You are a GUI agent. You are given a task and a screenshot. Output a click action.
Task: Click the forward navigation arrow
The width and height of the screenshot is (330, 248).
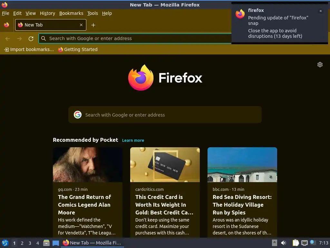(x=19, y=39)
